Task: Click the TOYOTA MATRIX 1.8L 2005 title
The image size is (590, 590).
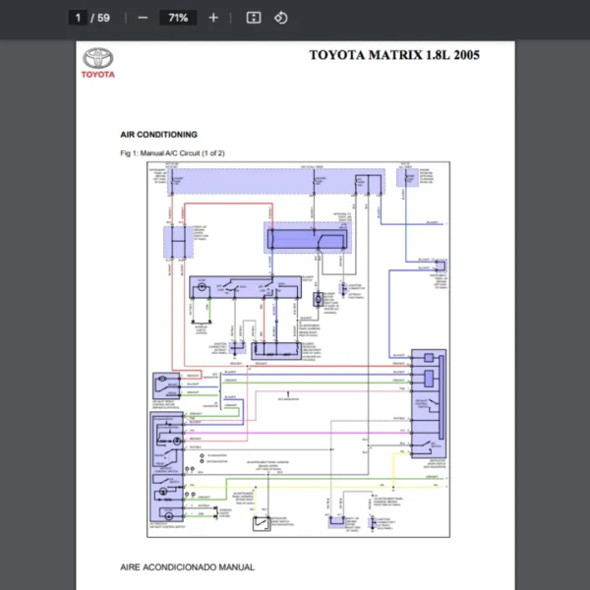Action: (394, 55)
